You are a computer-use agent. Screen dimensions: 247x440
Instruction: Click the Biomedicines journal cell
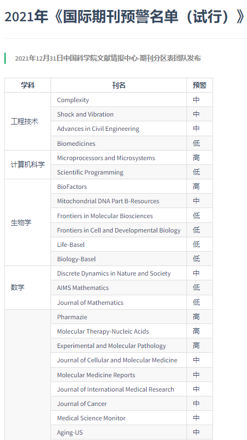pyautogui.click(x=119, y=144)
